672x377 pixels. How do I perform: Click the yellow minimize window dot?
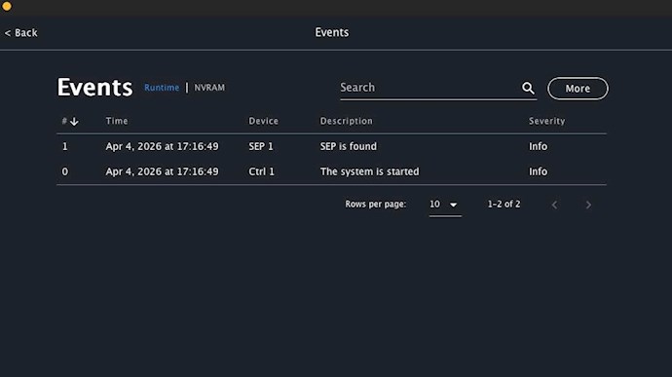pos(7,6)
